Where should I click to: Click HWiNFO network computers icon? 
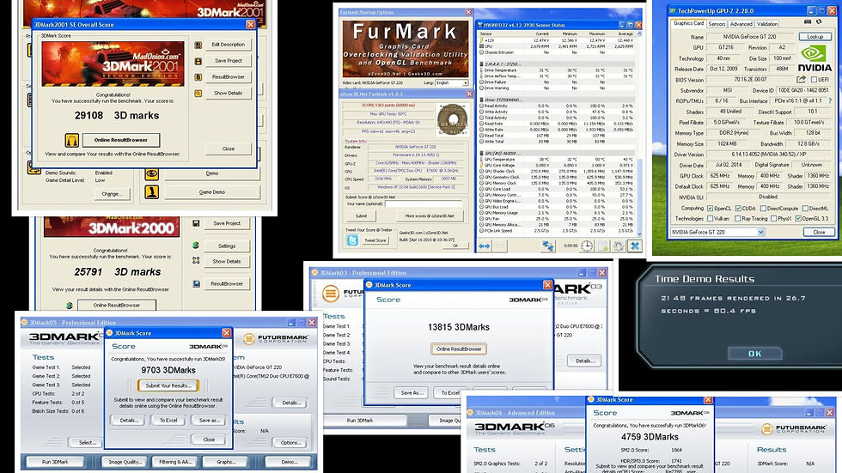click(x=548, y=246)
